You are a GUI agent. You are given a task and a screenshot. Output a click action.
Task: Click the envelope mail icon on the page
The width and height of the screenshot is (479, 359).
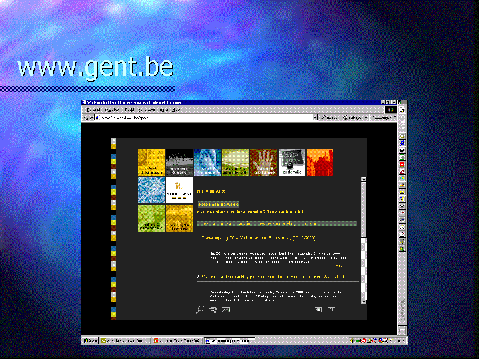[226, 309]
